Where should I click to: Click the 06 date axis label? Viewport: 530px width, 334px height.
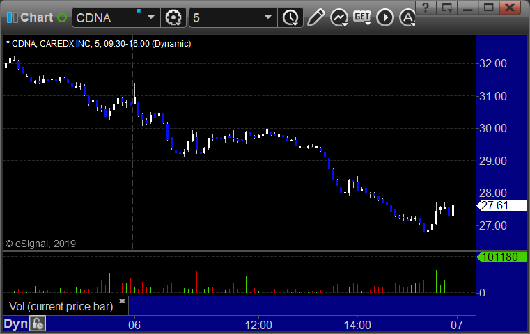(x=134, y=325)
